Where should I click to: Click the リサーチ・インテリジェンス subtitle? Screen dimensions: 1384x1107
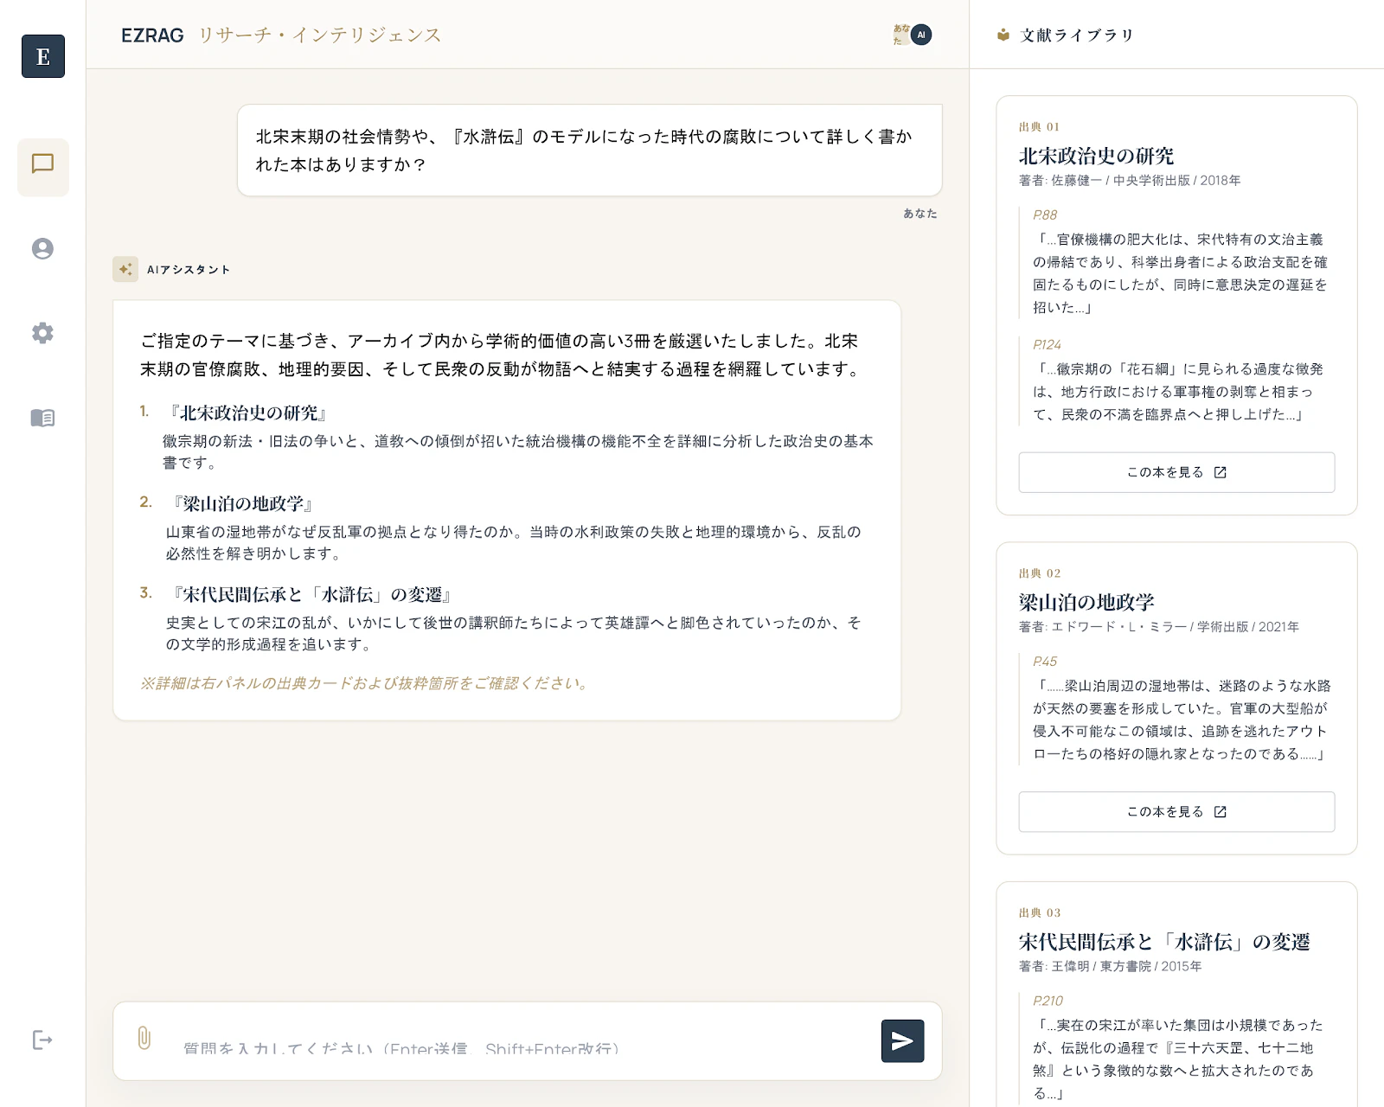pyautogui.click(x=320, y=35)
